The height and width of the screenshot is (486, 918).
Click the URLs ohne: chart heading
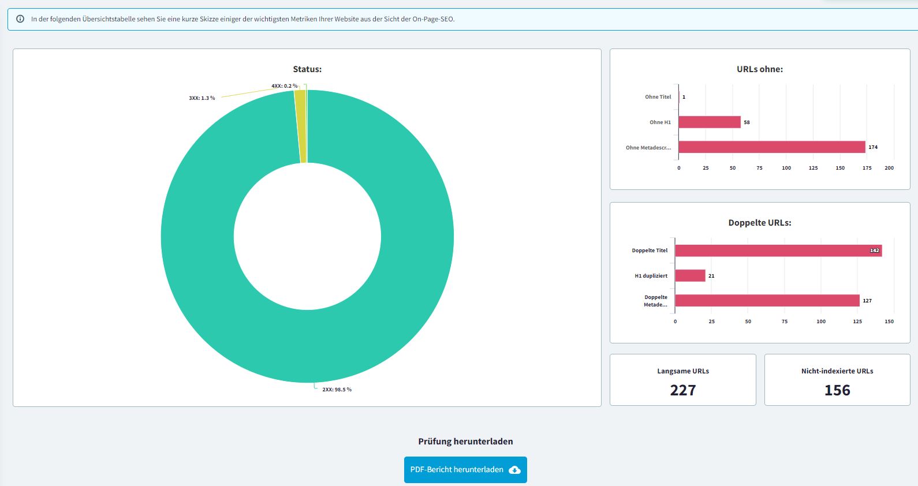[759, 69]
